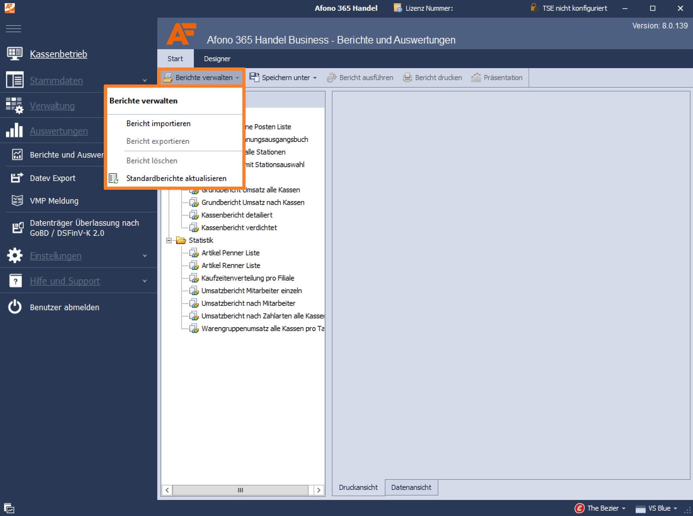
Task: Click the Datev Export icon
Action: (17, 178)
